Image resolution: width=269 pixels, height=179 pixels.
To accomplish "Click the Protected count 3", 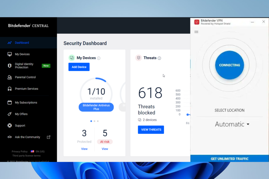I will tap(84, 133).
